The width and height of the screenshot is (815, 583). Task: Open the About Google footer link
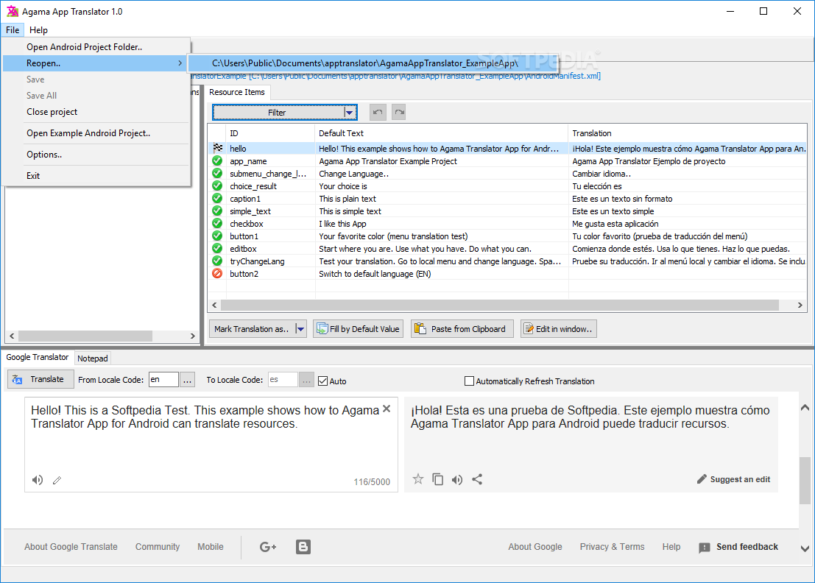[534, 547]
